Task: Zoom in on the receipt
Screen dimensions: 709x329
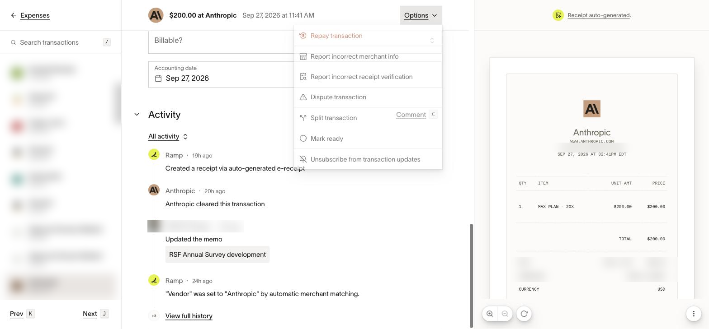Action: click(x=490, y=314)
